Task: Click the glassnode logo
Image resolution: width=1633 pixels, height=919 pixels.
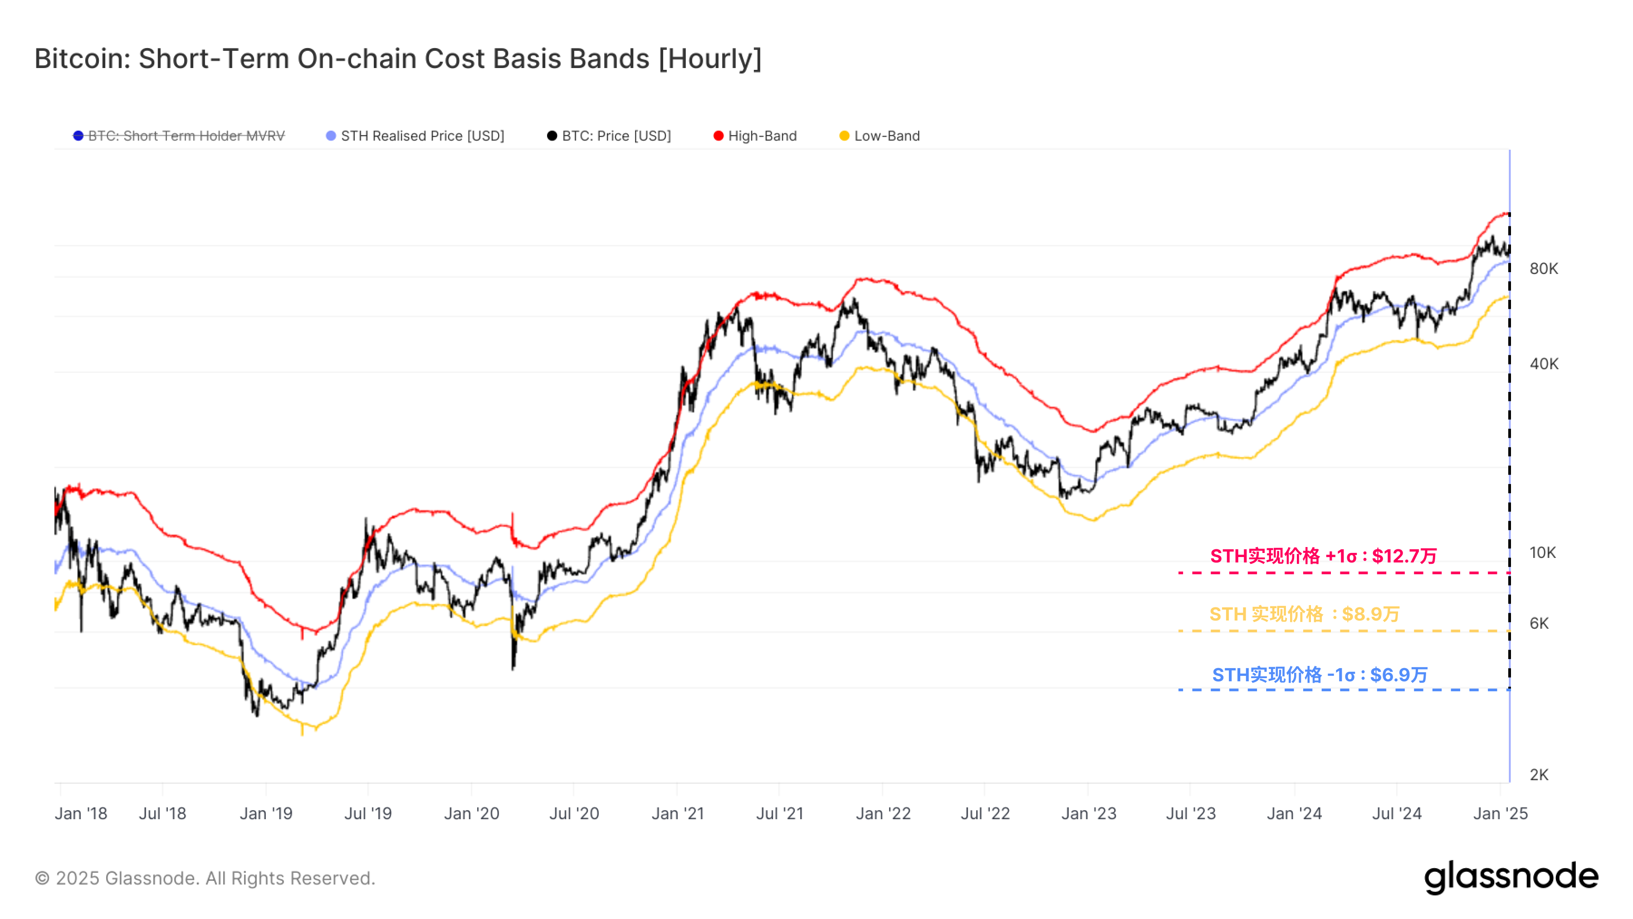Action: pyautogui.click(x=1511, y=876)
